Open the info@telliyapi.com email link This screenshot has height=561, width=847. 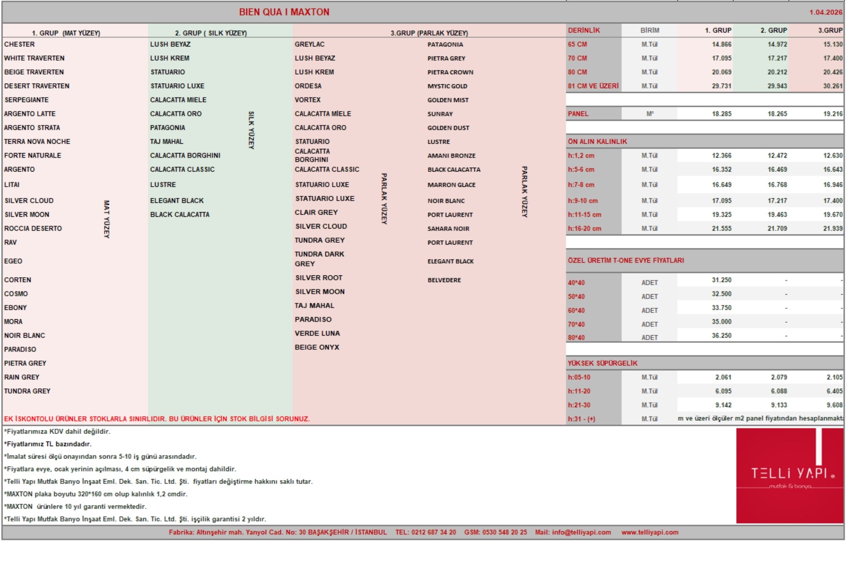point(581,532)
